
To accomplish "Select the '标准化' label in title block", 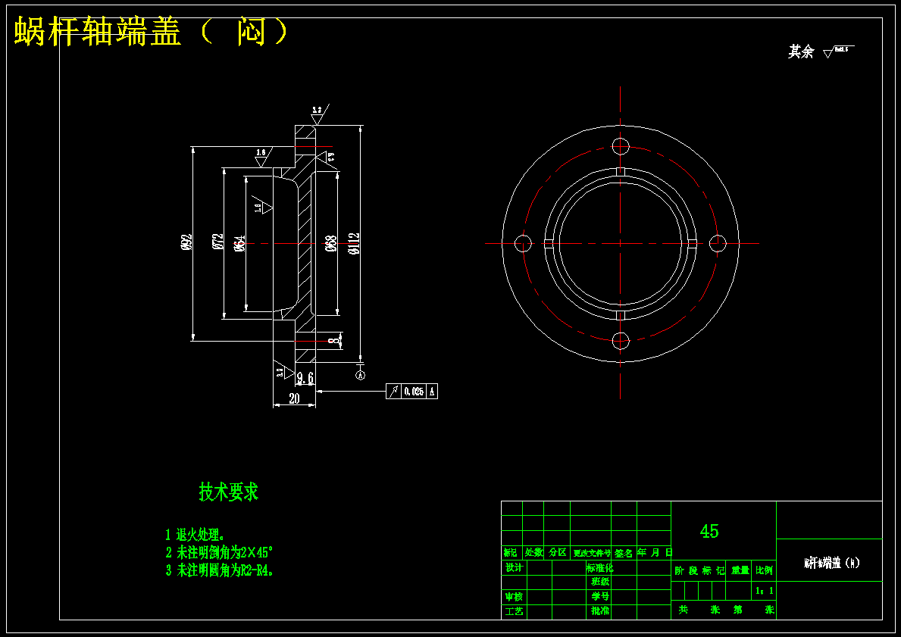I will pyautogui.click(x=600, y=567).
